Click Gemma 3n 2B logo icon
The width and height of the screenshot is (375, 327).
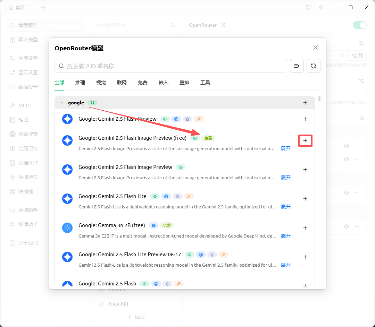point(67,228)
